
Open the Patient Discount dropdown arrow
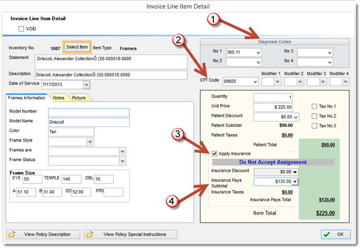point(296,117)
